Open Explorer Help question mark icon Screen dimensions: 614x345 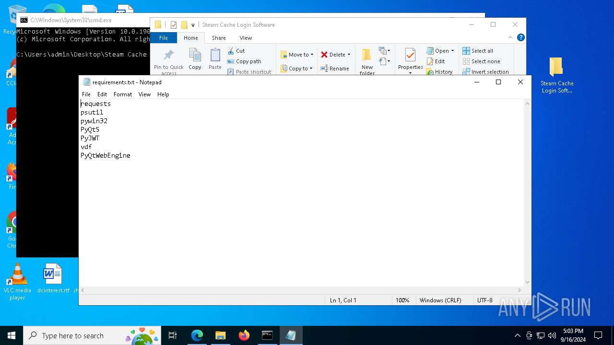click(x=521, y=37)
